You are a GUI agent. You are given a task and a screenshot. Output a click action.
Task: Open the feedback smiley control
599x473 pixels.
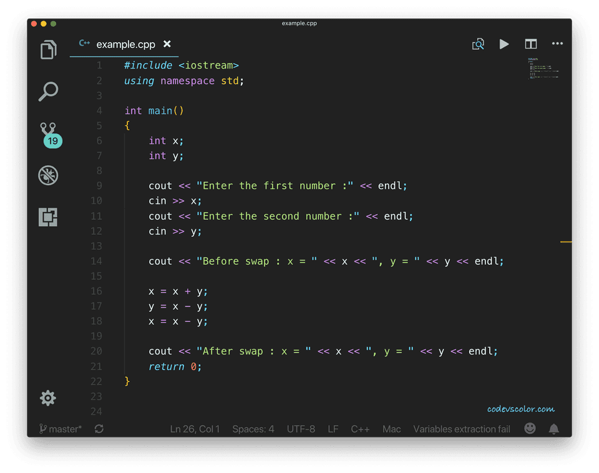(x=530, y=428)
